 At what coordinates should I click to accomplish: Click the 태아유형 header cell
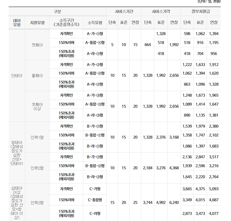pos(17,23)
